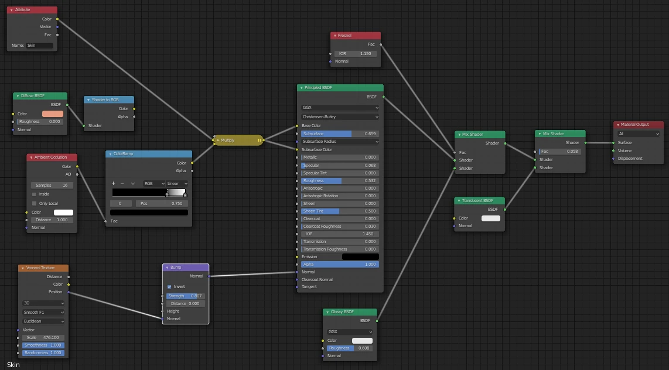Open the Smooth F1 feature dropdown in Voronoi
669x370 pixels.
43,312
